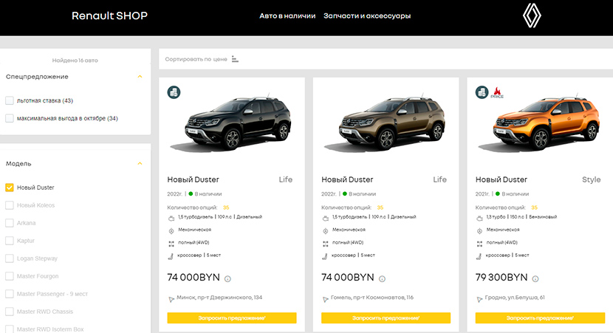Open the Сортировать по цене sorting control
The width and height of the screenshot is (613, 333).
click(196, 59)
